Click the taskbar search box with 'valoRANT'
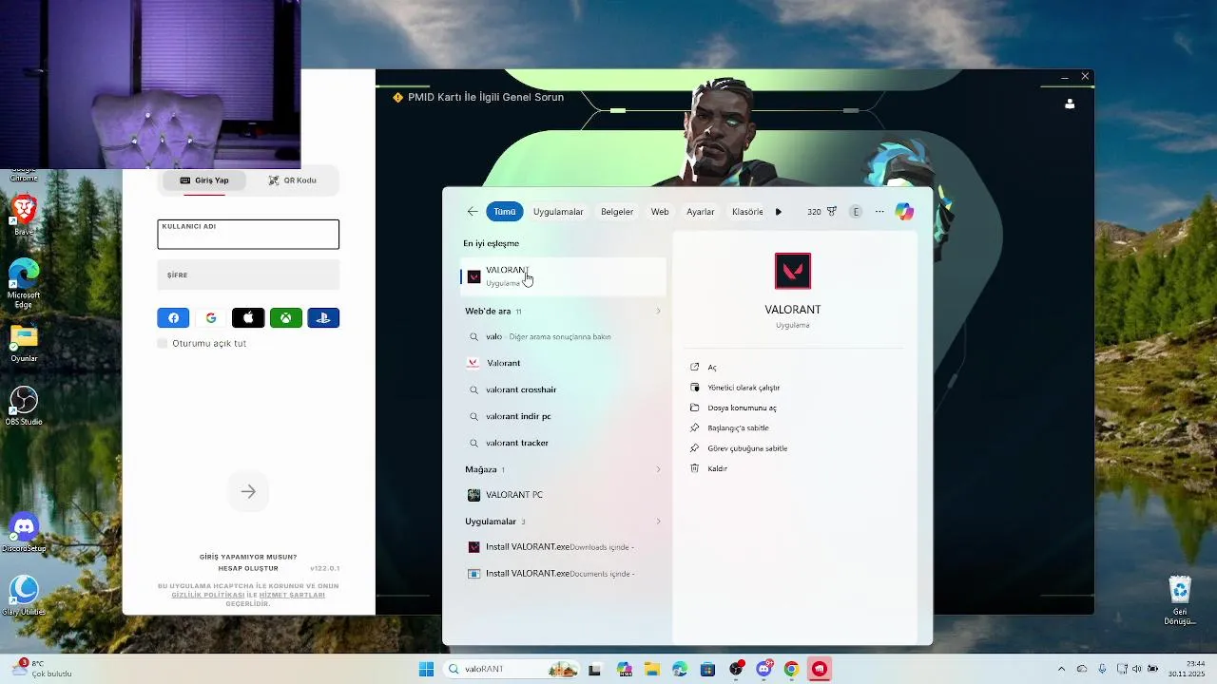1217x684 pixels. (x=512, y=669)
